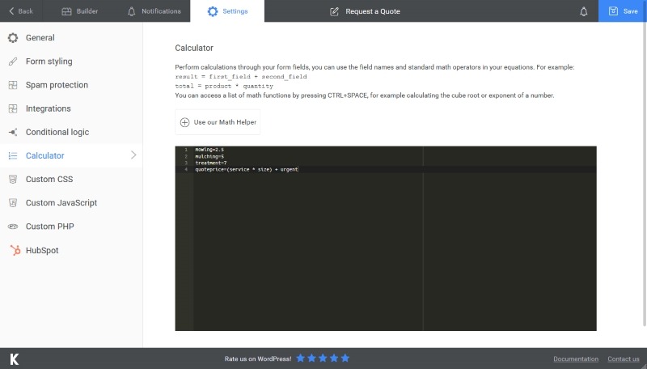Open the Custom CSS settings section

click(49, 179)
